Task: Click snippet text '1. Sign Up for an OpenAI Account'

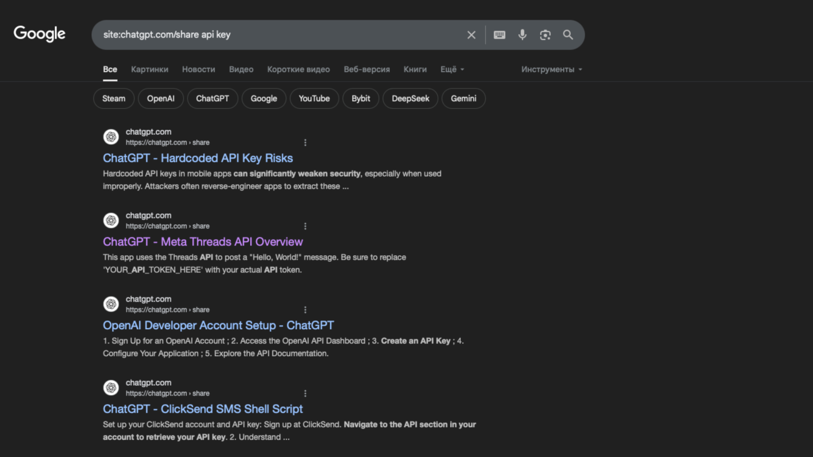Action: pyautogui.click(x=164, y=341)
